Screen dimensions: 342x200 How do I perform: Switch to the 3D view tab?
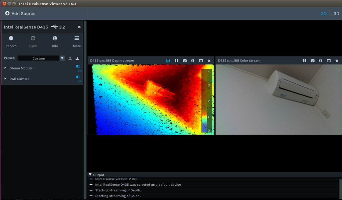pos(336,14)
